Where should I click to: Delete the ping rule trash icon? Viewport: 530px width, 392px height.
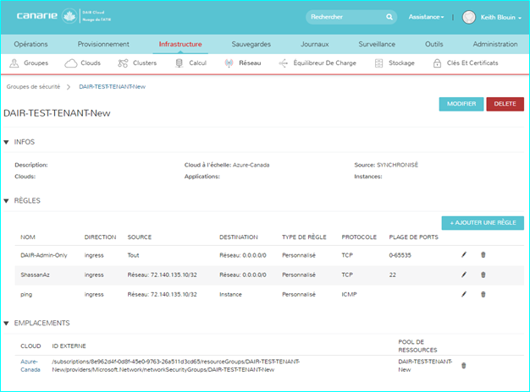point(483,294)
